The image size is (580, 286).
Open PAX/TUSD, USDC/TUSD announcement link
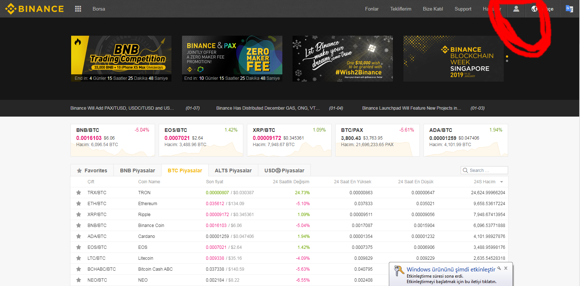[x=122, y=108]
